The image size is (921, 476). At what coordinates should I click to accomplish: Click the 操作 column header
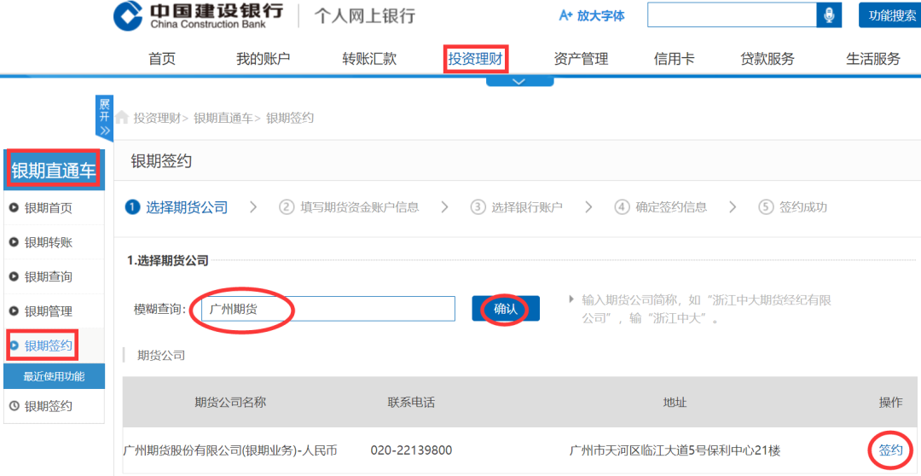(890, 403)
